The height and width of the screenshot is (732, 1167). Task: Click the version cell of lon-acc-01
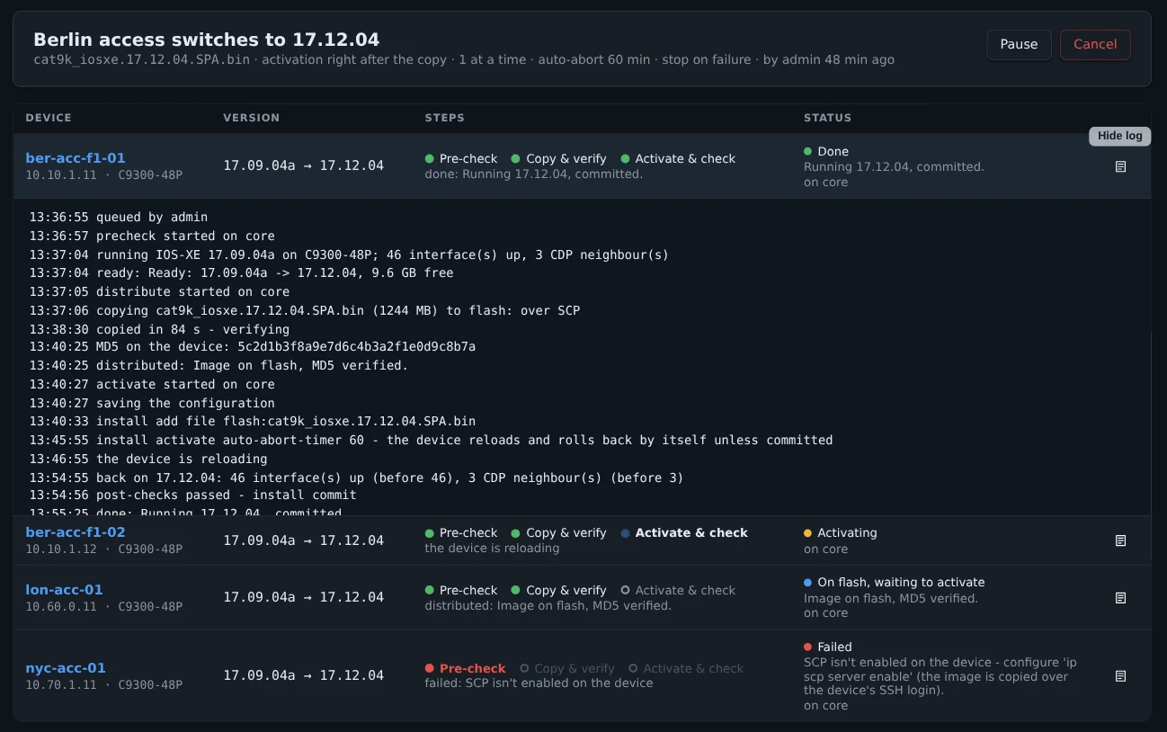point(304,597)
